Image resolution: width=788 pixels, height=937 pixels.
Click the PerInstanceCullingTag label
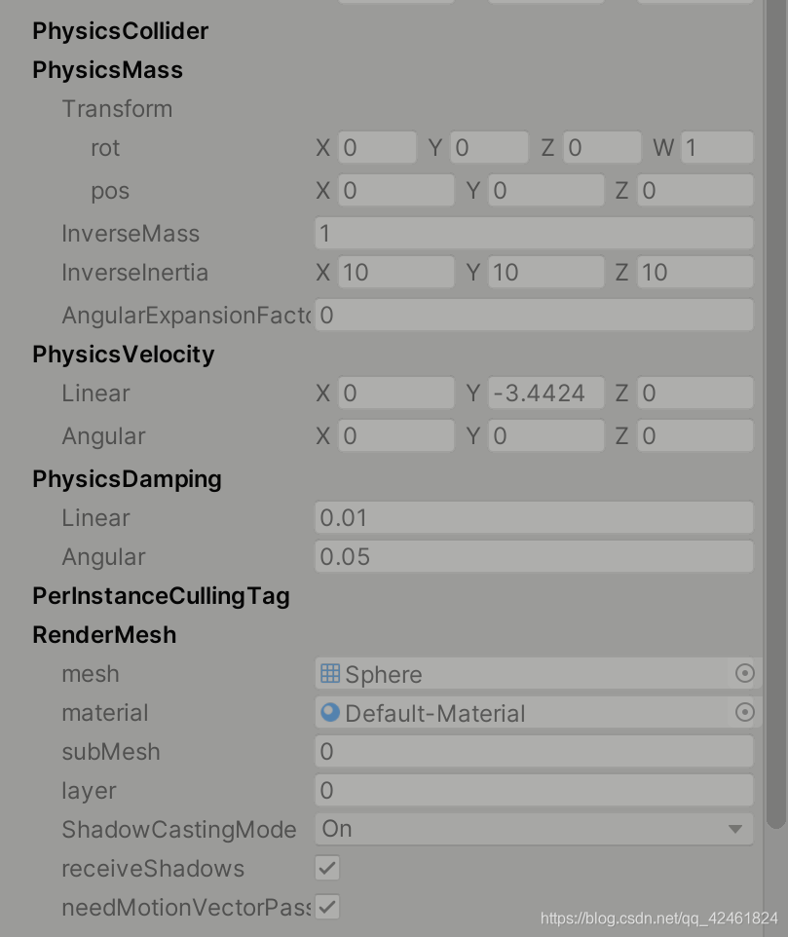[160, 595]
